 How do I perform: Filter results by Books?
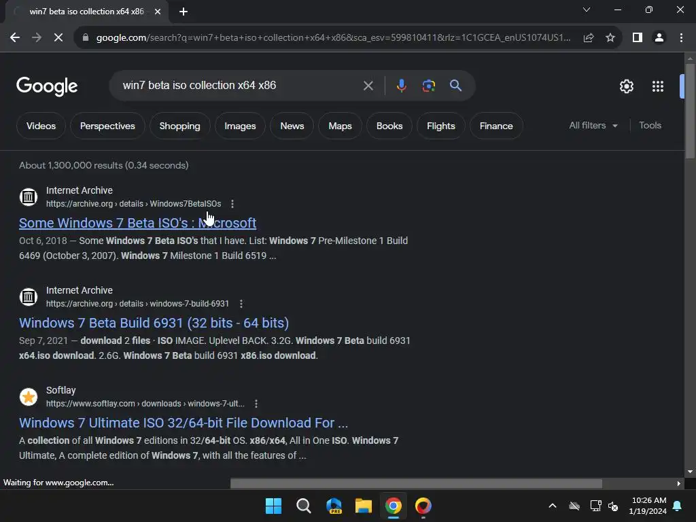pyautogui.click(x=389, y=126)
